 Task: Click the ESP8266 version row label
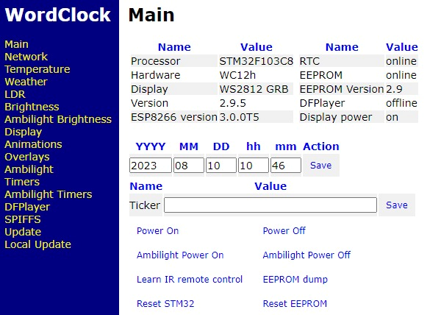pos(174,117)
